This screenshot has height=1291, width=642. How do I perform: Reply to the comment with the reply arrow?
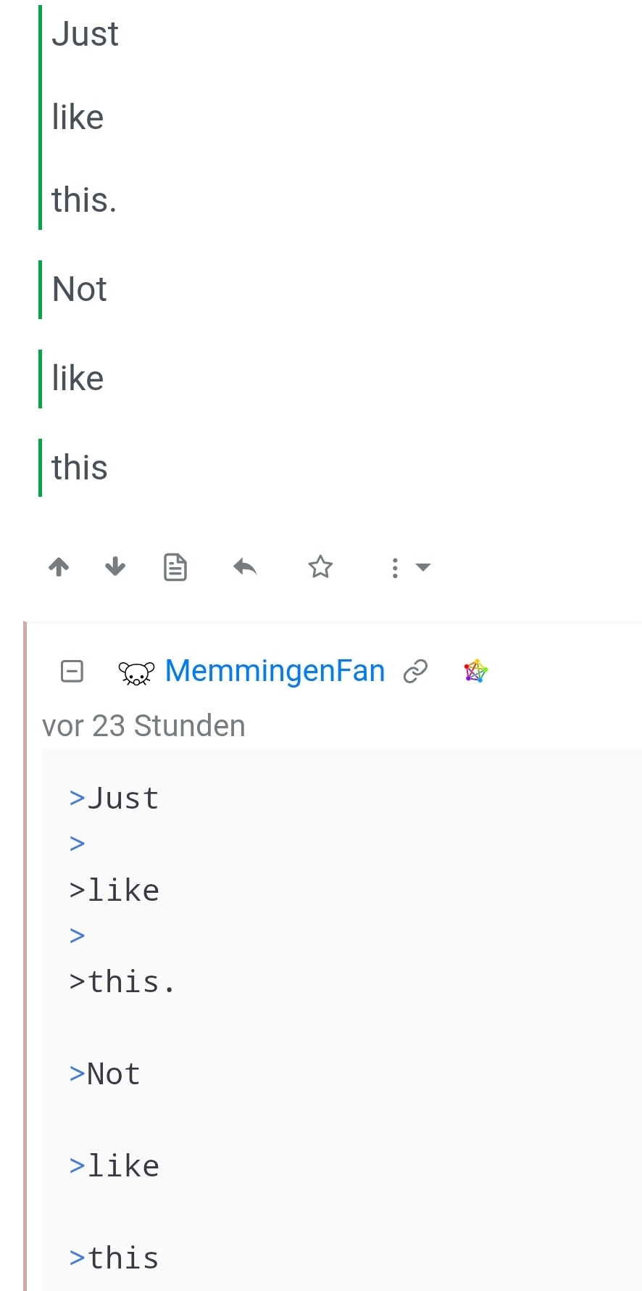pos(245,566)
